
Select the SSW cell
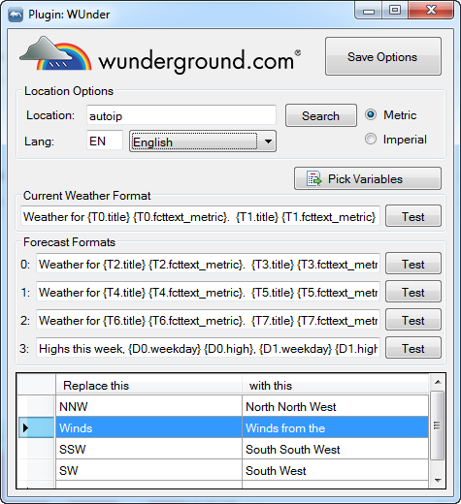[148, 449]
